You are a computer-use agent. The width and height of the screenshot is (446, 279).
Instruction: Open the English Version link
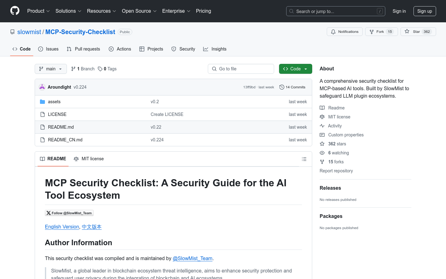(x=62, y=227)
